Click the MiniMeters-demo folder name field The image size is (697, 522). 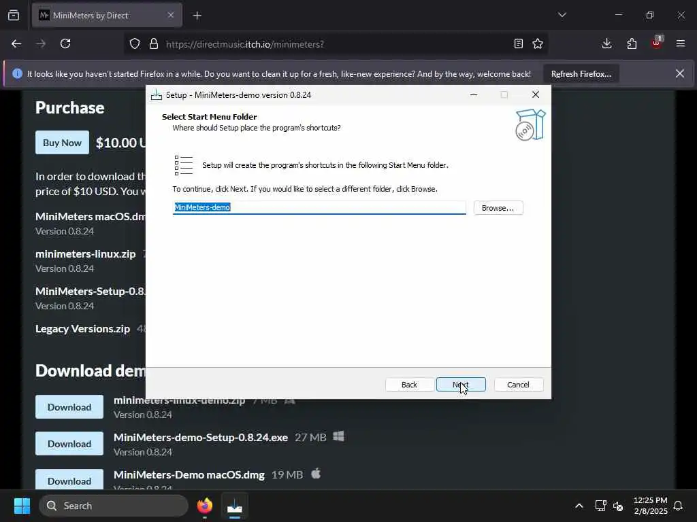click(319, 207)
